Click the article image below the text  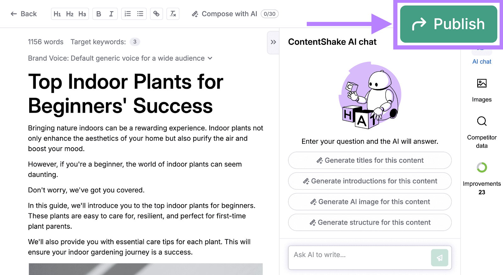coord(146,269)
